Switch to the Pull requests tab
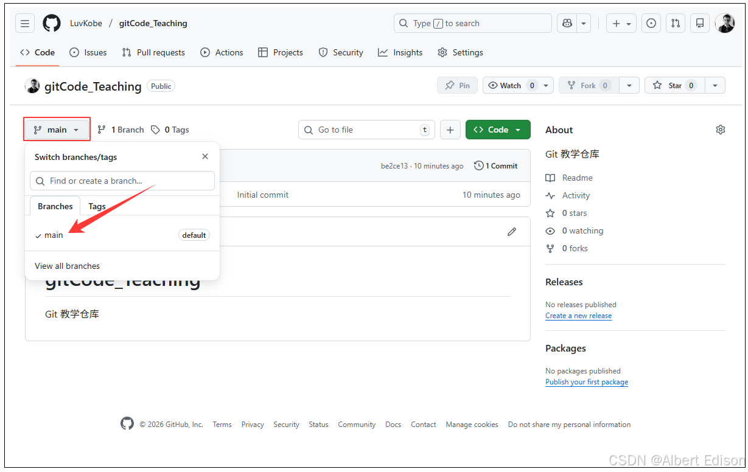This screenshot has width=748, height=472. (153, 52)
